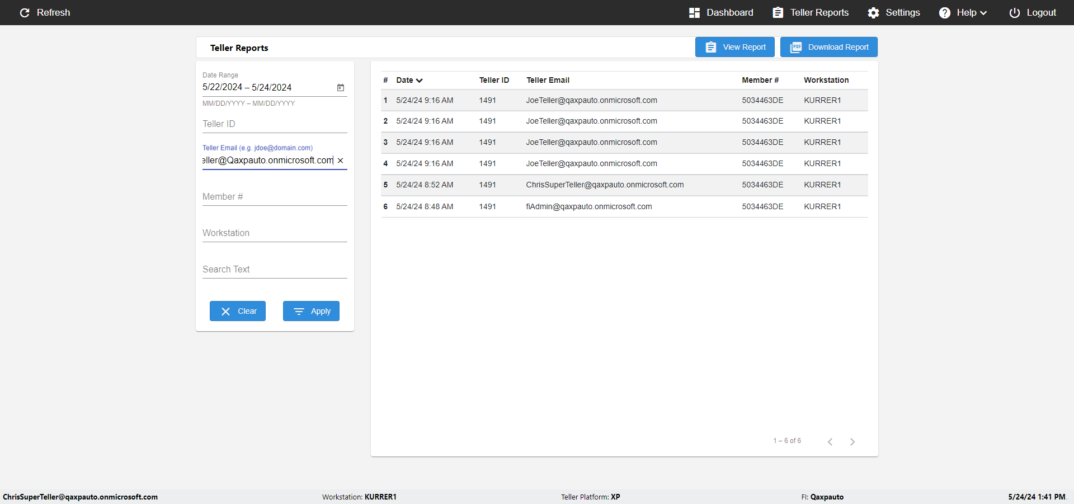The height and width of the screenshot is (504, 1074).
Task: Click Workstation: KURRER1 in status bar
Action: click(x=359, y=497)
